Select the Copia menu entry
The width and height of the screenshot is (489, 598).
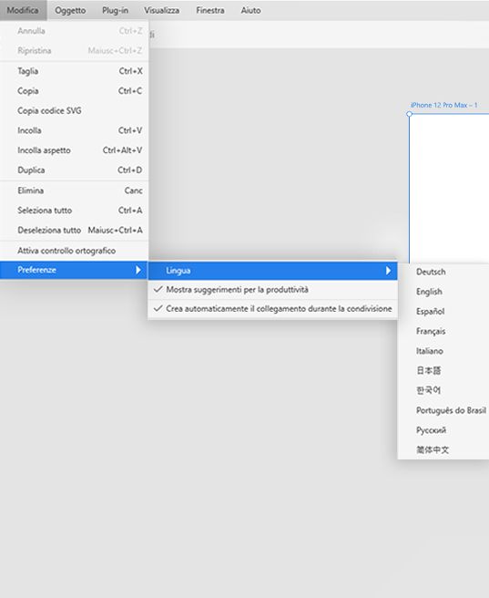pos(75,91)
